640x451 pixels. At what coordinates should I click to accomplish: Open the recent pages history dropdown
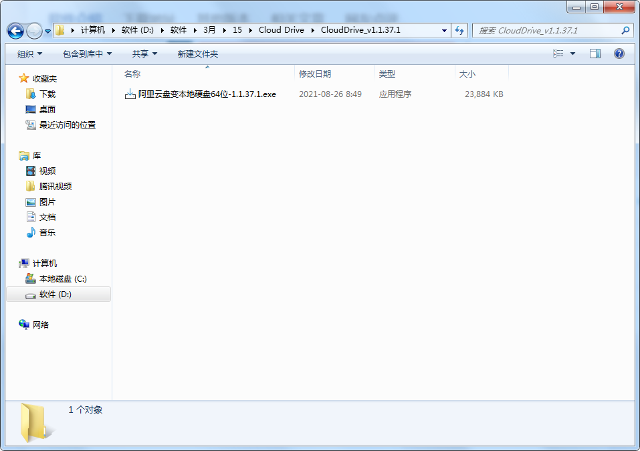(47, 31)
